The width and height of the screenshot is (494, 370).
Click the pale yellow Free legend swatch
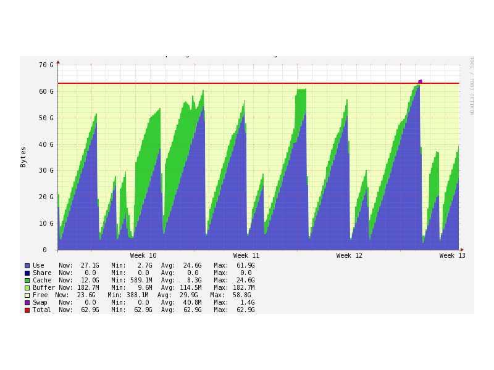pos(27,295)
